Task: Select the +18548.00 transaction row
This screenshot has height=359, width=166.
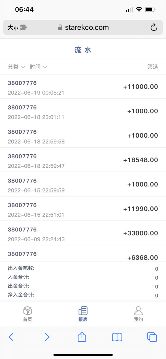Action: (x=83, y=160)
